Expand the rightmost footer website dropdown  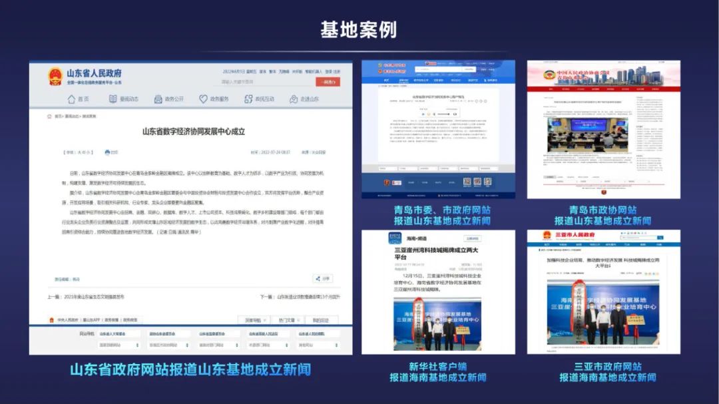tap(318, 344)
